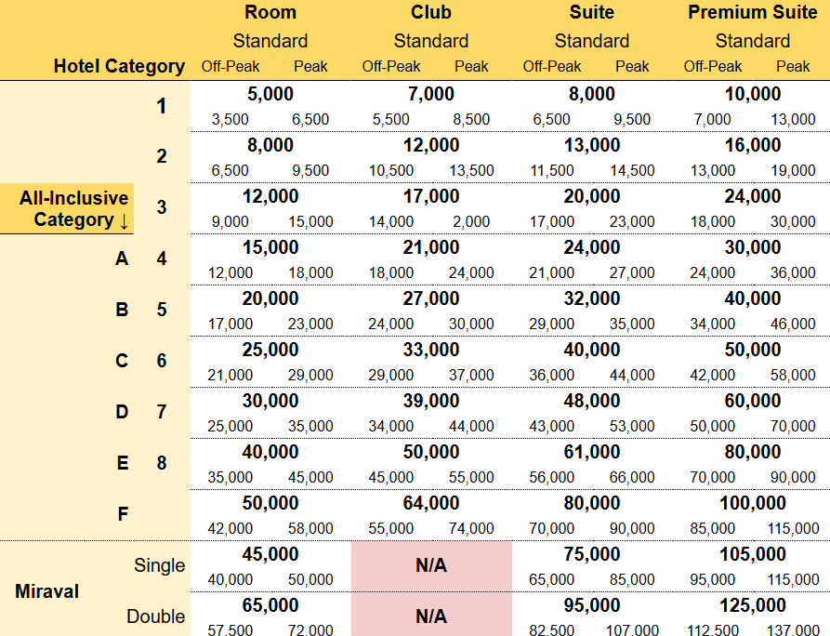Click the 100,000 Premium Suite value in row F
The image size is (830, 636).
pyautogui.click(x=753, y=503)
